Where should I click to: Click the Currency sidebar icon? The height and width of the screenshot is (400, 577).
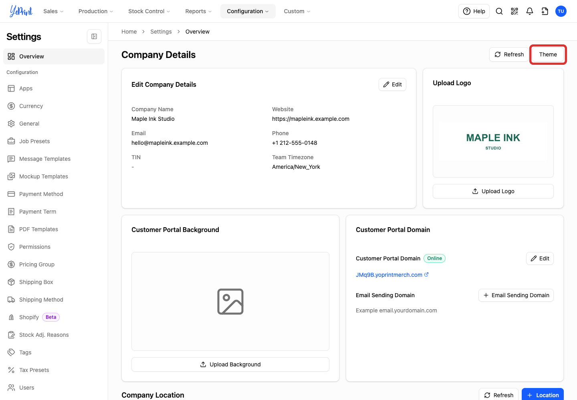pyautogui.click(x=11, y=106)
